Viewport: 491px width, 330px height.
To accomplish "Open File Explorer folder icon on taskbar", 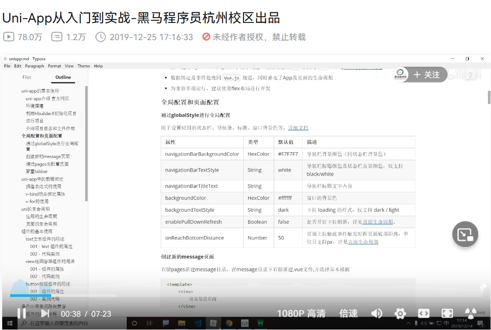I will pyautogui.click(x=181, y=323).
